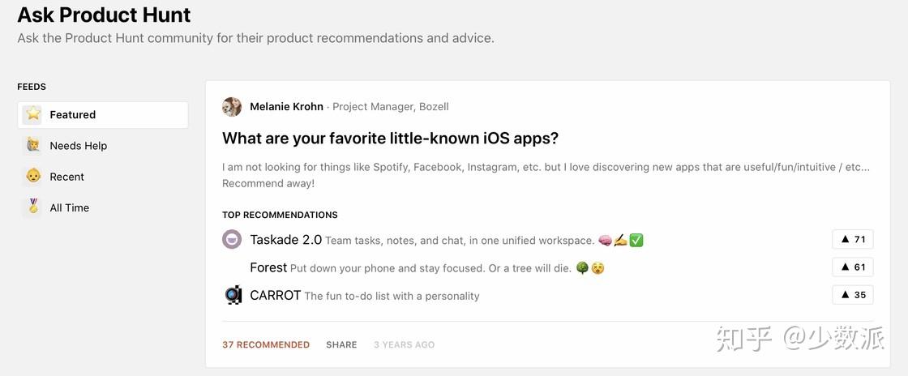The height and width of the screenshot is (376, 908).
Task: Click the Share button
Action: coord(341,344)
